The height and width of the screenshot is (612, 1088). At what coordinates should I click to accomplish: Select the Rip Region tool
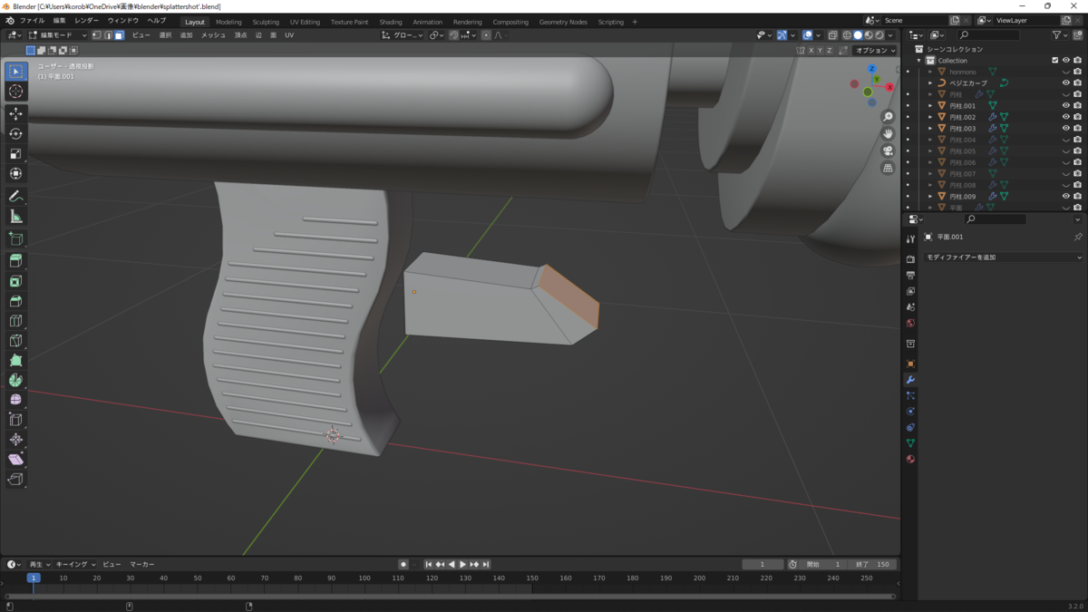(x=15, y=480)
